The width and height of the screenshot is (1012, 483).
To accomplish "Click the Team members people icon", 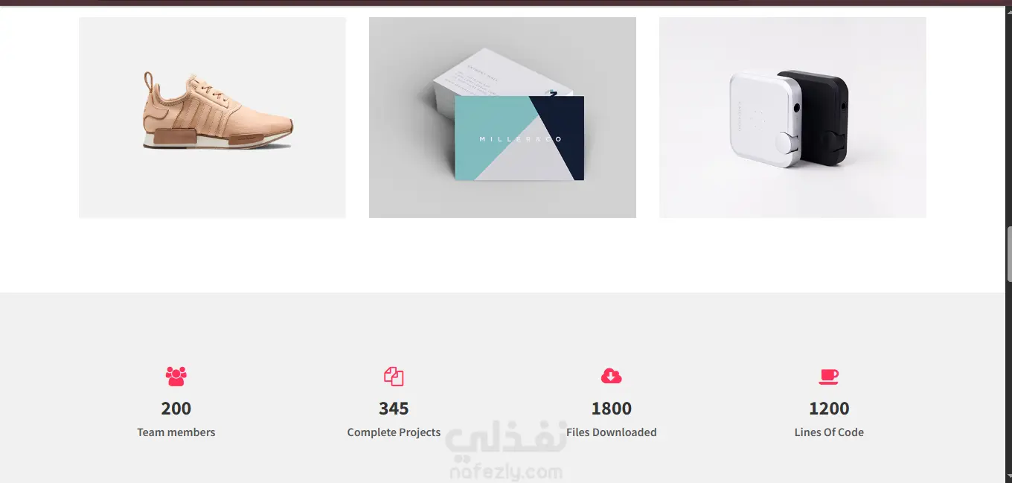I will pos(176,376).
